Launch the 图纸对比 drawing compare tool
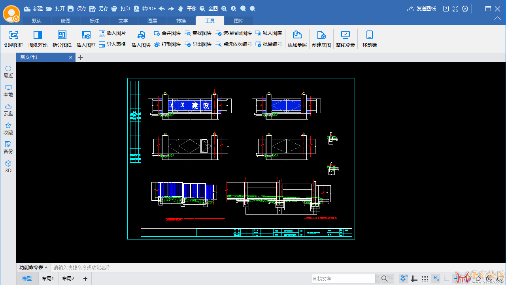This screenshot has height=285, width=506. 38,39
